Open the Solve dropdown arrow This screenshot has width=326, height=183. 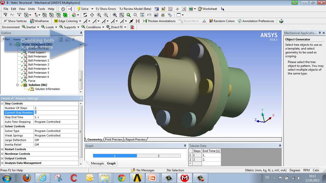tap(92, 9)
